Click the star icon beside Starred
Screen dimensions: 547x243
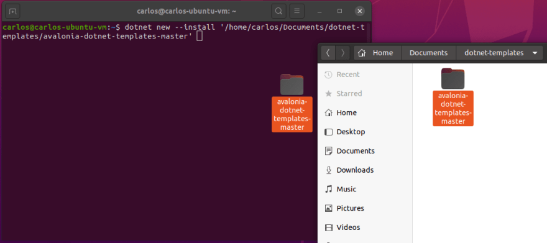click(328, 94)
